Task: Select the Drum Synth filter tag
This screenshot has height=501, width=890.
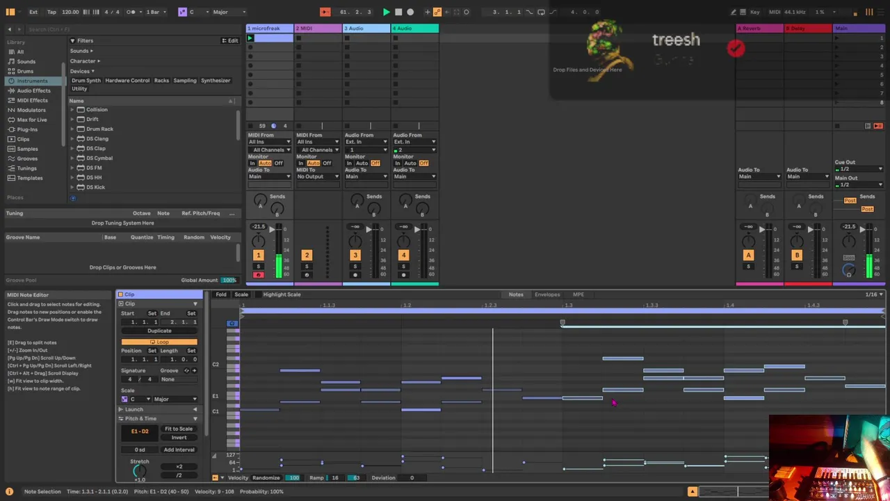Action: click(x=86, y=81)
